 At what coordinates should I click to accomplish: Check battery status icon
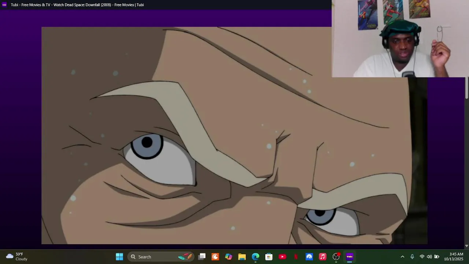tap(436, 257)
